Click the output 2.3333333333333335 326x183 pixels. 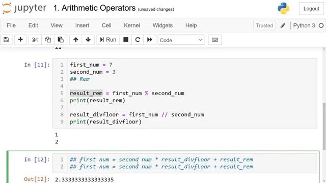tap(85, 179)
